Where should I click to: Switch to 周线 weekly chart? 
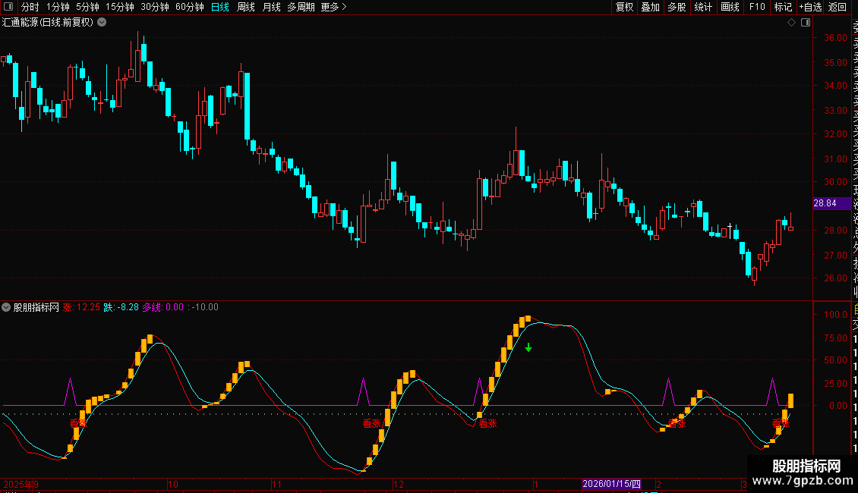[x=246, y=7]
